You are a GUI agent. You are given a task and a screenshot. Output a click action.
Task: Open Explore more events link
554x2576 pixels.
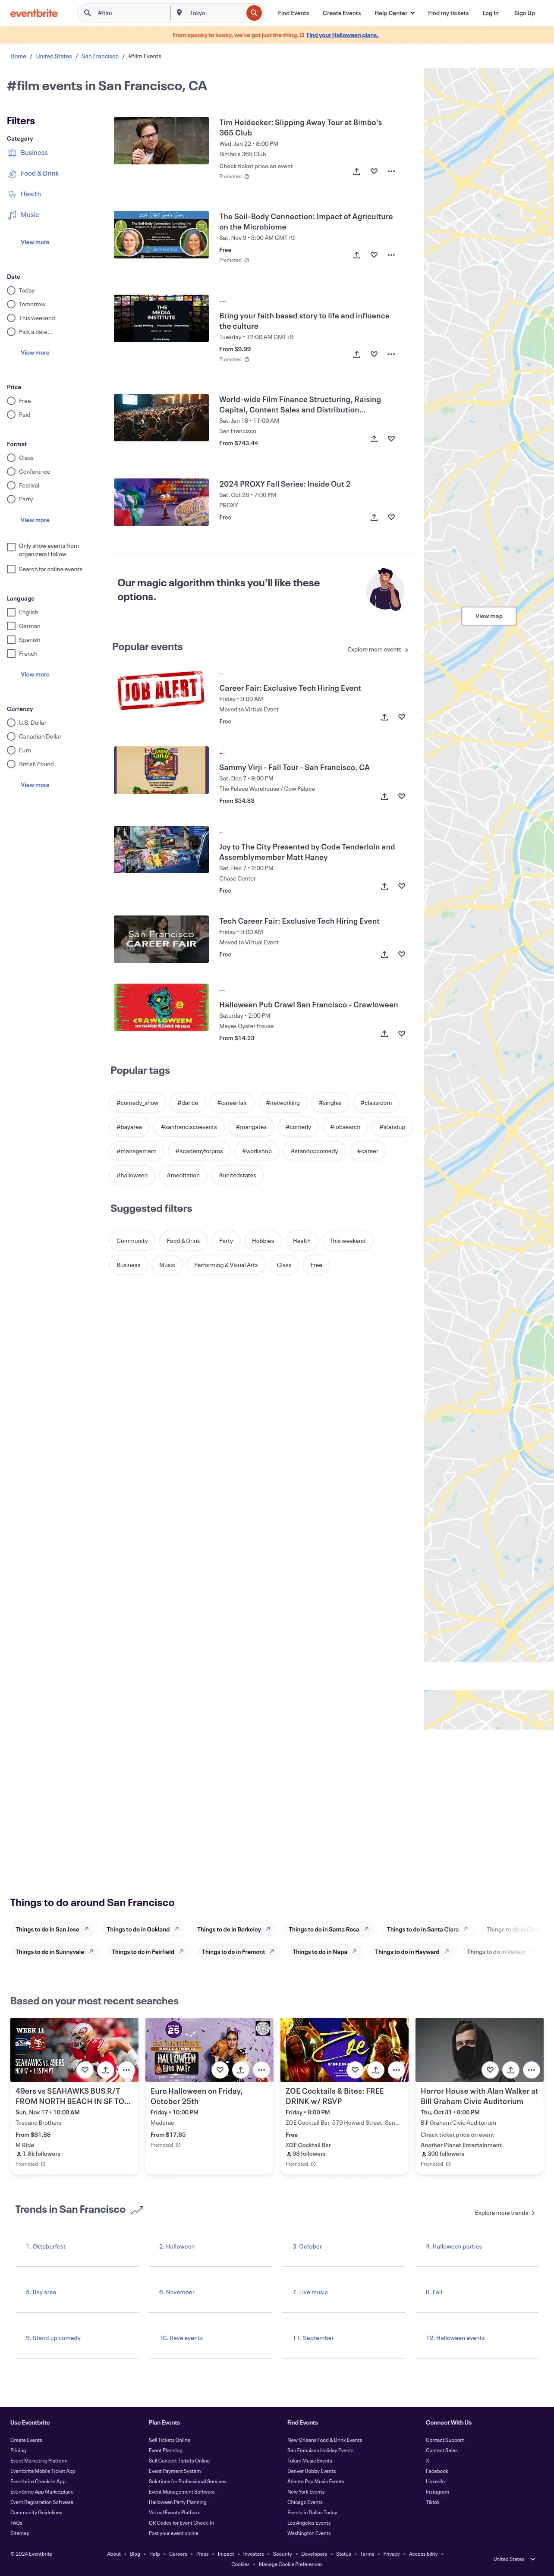(378, 650)
